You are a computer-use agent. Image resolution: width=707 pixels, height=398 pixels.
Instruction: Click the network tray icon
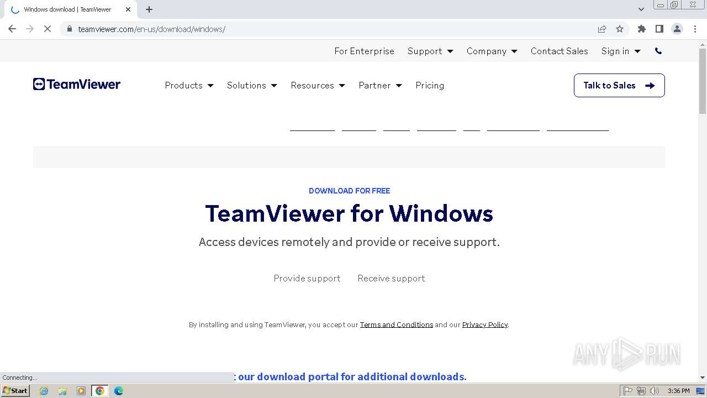point(641,391)
